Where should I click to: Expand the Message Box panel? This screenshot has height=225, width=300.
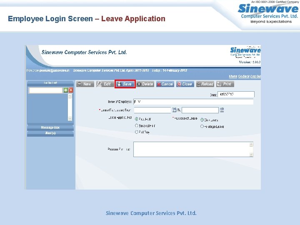[x=50, y=127]
